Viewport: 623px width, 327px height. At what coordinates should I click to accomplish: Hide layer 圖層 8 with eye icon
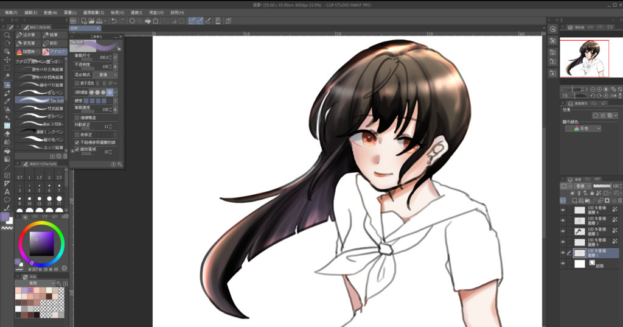tap(563, 242)
